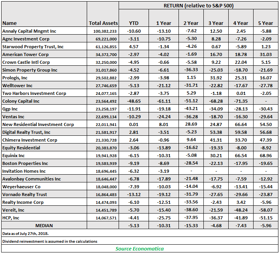
Task: Click the RETURN (relative to S&P 500) heading
Action: tap(199, 6)
